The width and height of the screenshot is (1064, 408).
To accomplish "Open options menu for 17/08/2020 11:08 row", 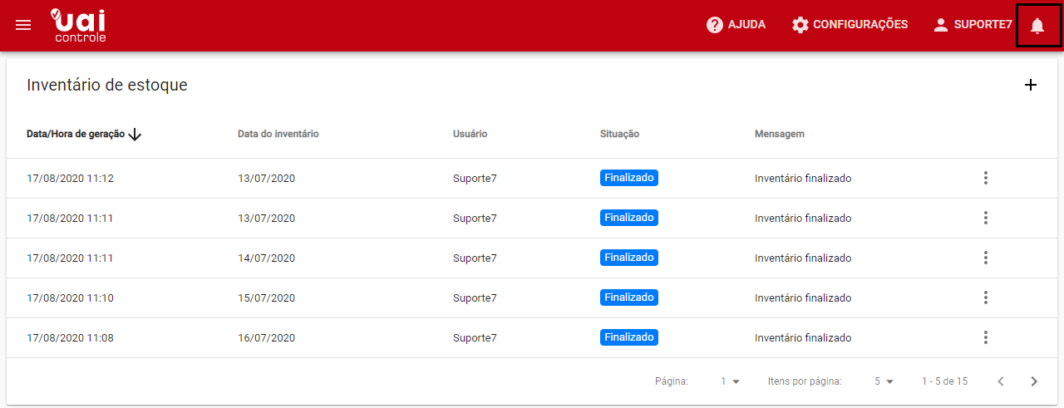I will [x=985, y=337].
